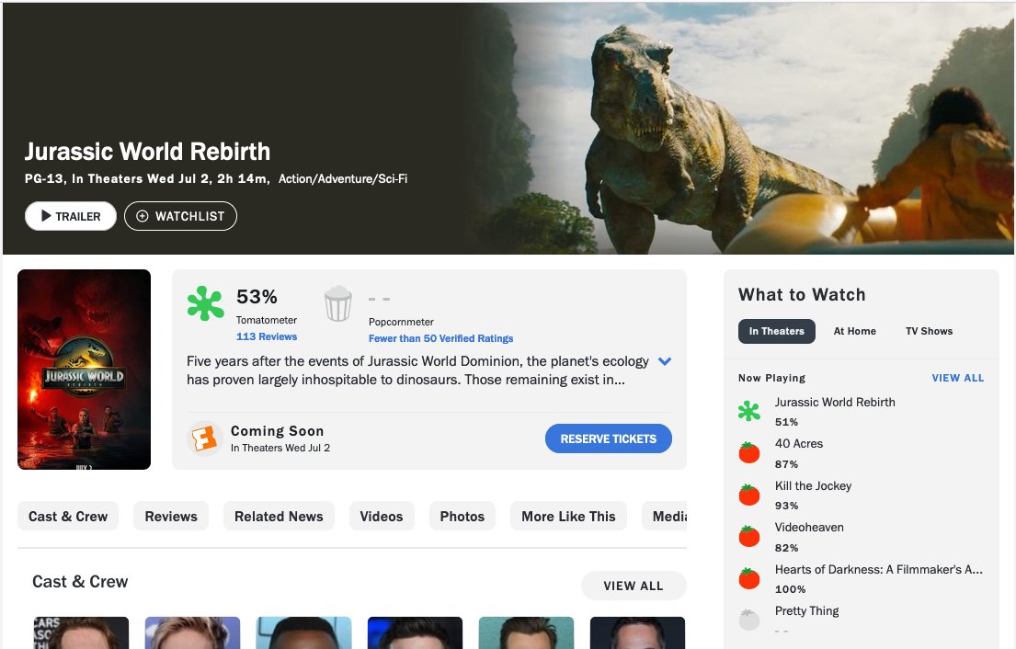Screen dimensions: 1016x649
Task: Open the third cast member photo thumbnail
Action: 304,632
